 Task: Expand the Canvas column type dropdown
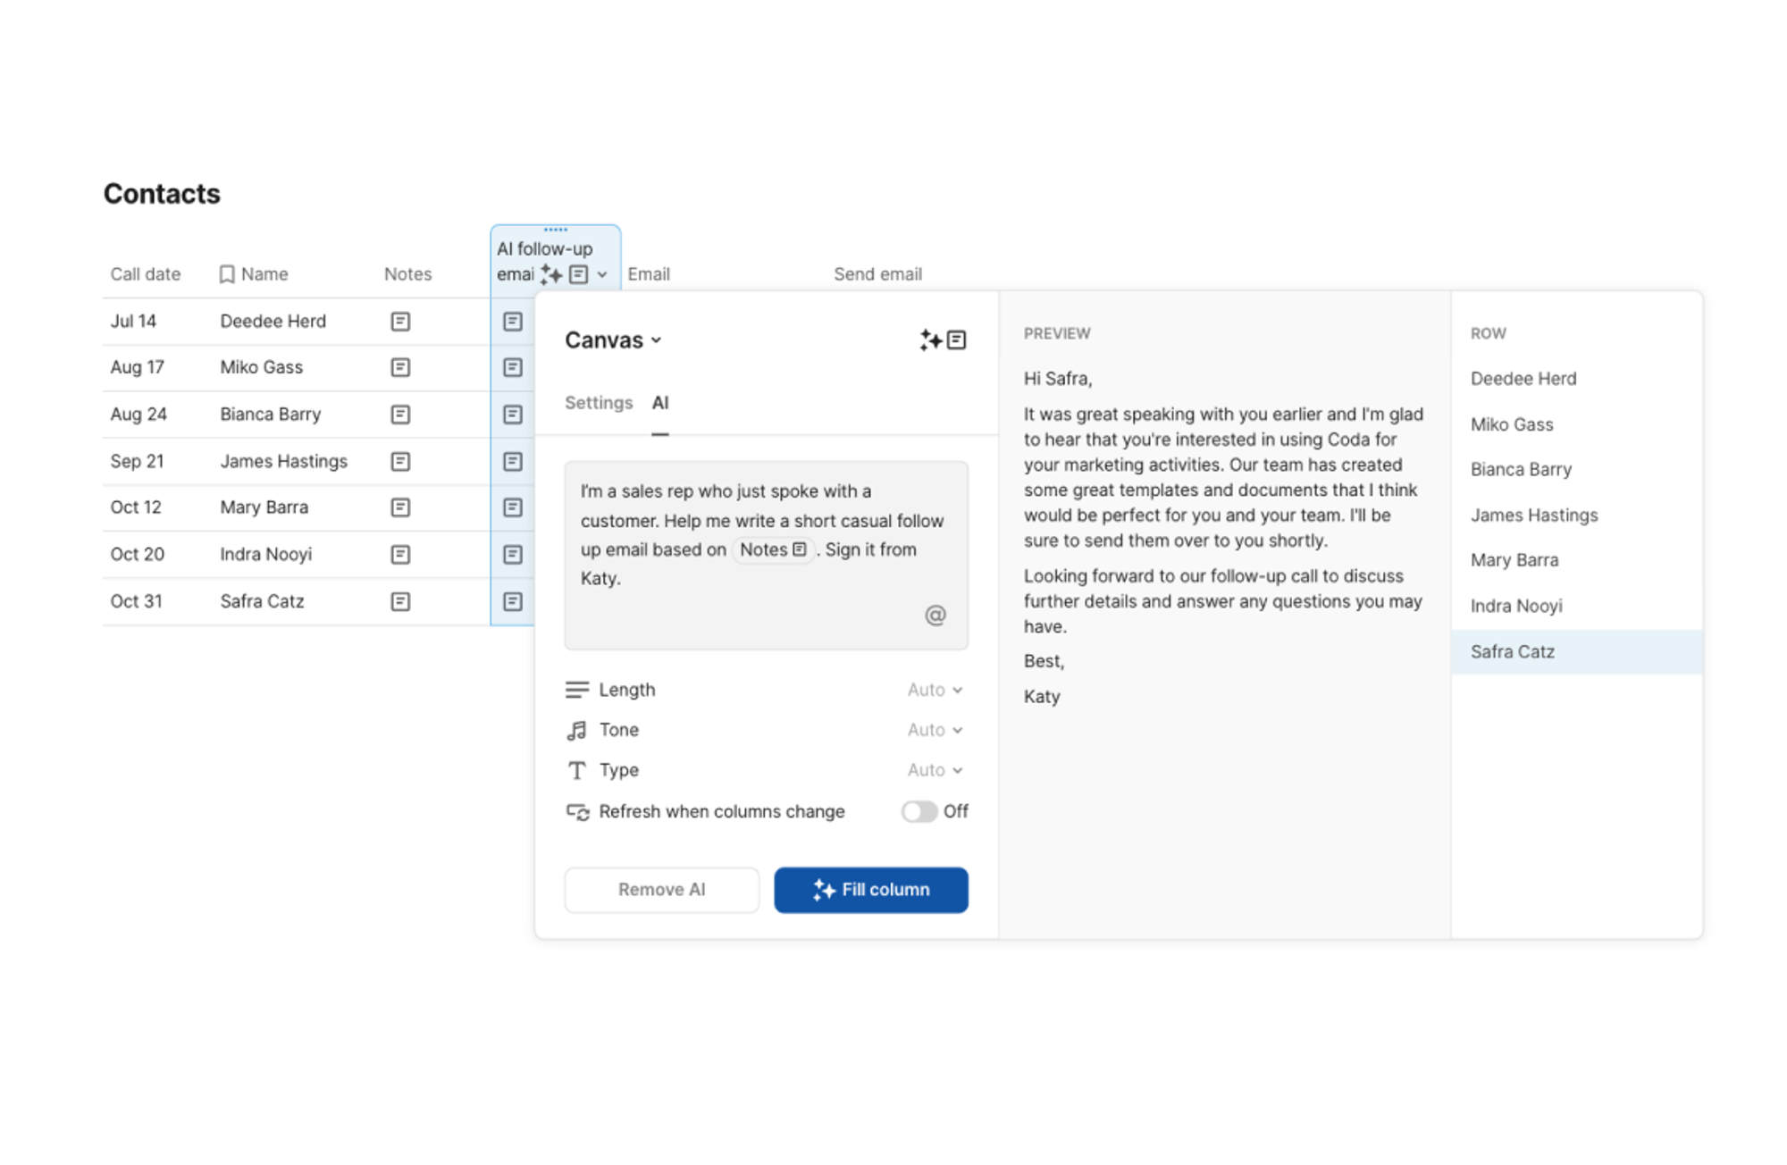[x=614, y=340]
